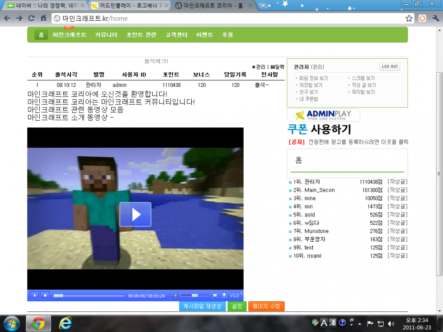Viewport: 443px width, 332px height.
Task: Show hidden tray icons arrow
Action: [360, 323]
